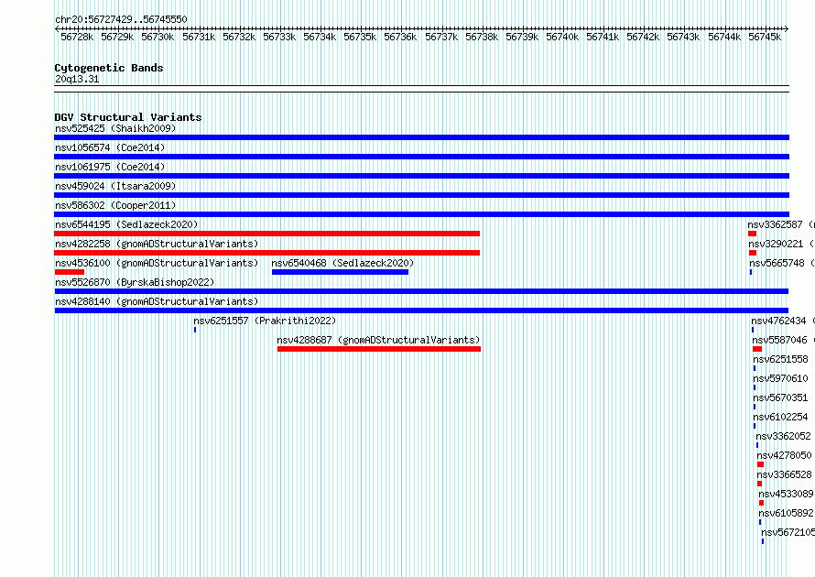This screenshot has width=815, height=577.
Task: Click the red mark under nsv4533089
Action: [762, 503]
